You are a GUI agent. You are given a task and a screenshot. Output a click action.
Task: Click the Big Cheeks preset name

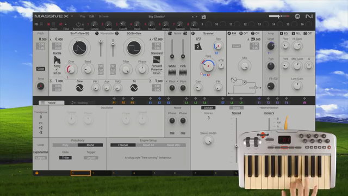(157, 16)
